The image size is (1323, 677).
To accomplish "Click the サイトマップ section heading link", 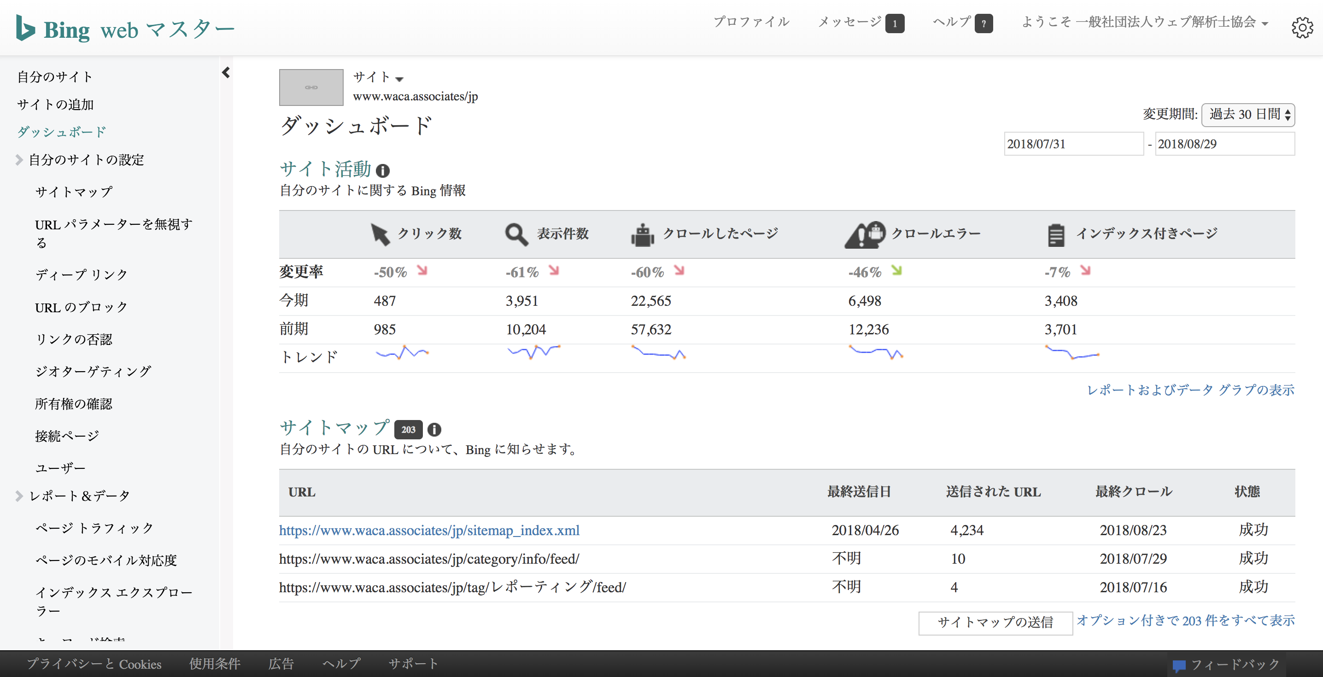I will pyautogui.click(x=334, y=427).
